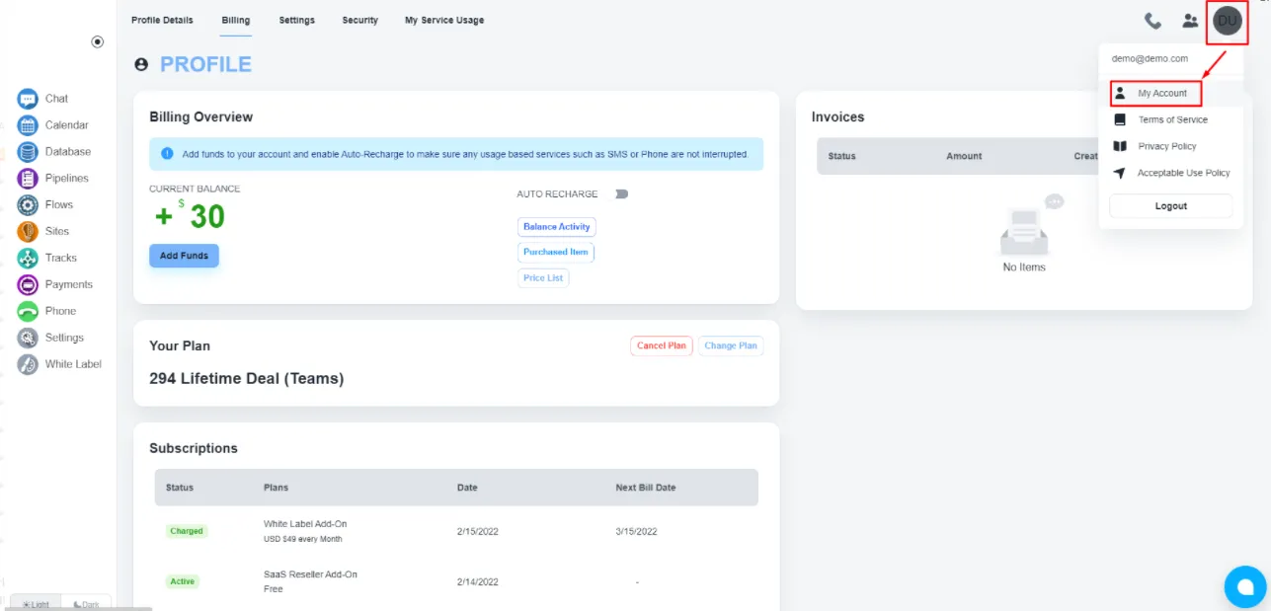Image resolution: width=1271 pixels, height=611 pixels.
Task: Open the Security tab
Action: 359,20
